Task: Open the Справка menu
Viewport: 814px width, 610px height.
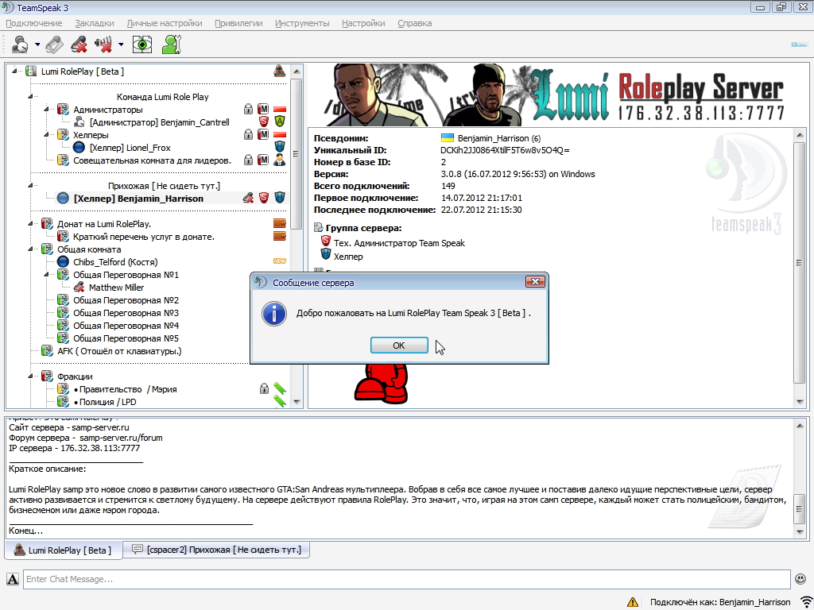Action: pyautogui.click(x=415, y=23)
